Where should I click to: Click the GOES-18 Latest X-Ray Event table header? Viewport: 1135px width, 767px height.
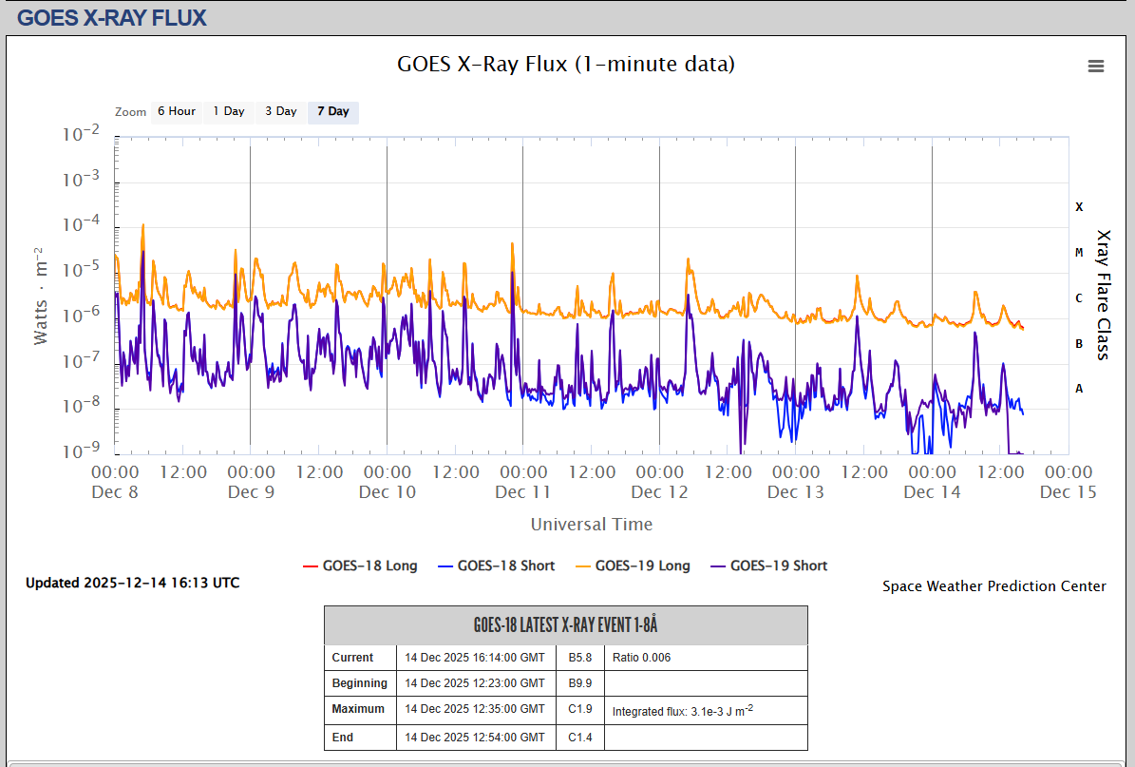pyautogui.click(x=565, y=625)
